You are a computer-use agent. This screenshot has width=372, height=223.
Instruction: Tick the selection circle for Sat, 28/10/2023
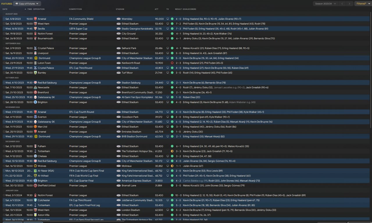4,102
